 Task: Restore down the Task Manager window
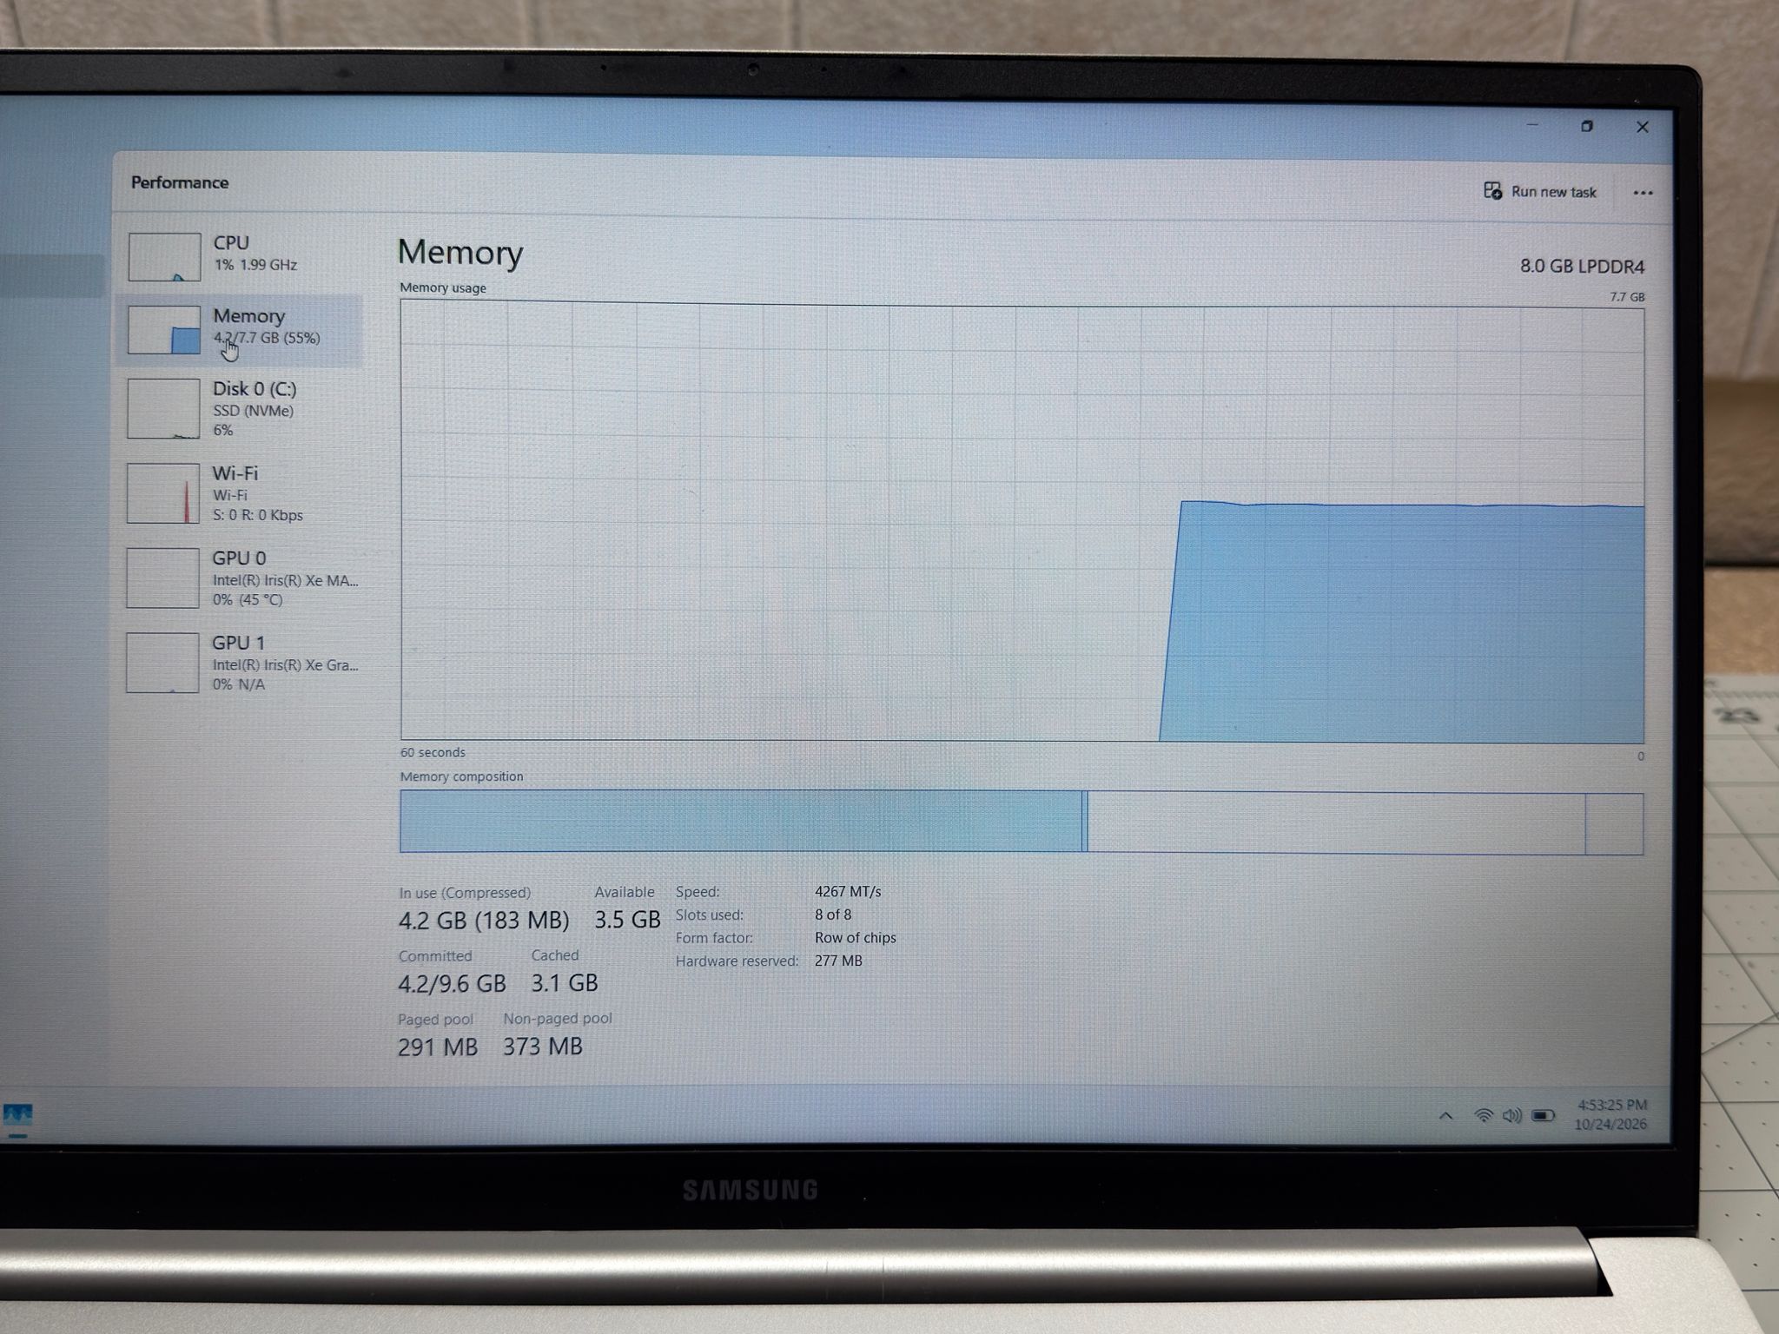click(1587, 127)
